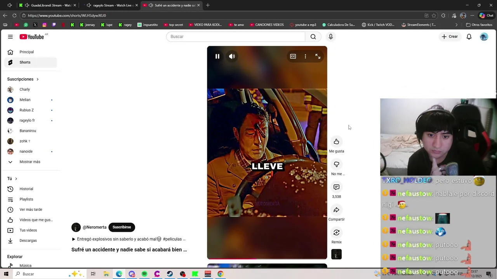The image size is (497, 279).
Task: Open the rageylo fr subscription
Action: pyautogui.click(x=30, y=121)
